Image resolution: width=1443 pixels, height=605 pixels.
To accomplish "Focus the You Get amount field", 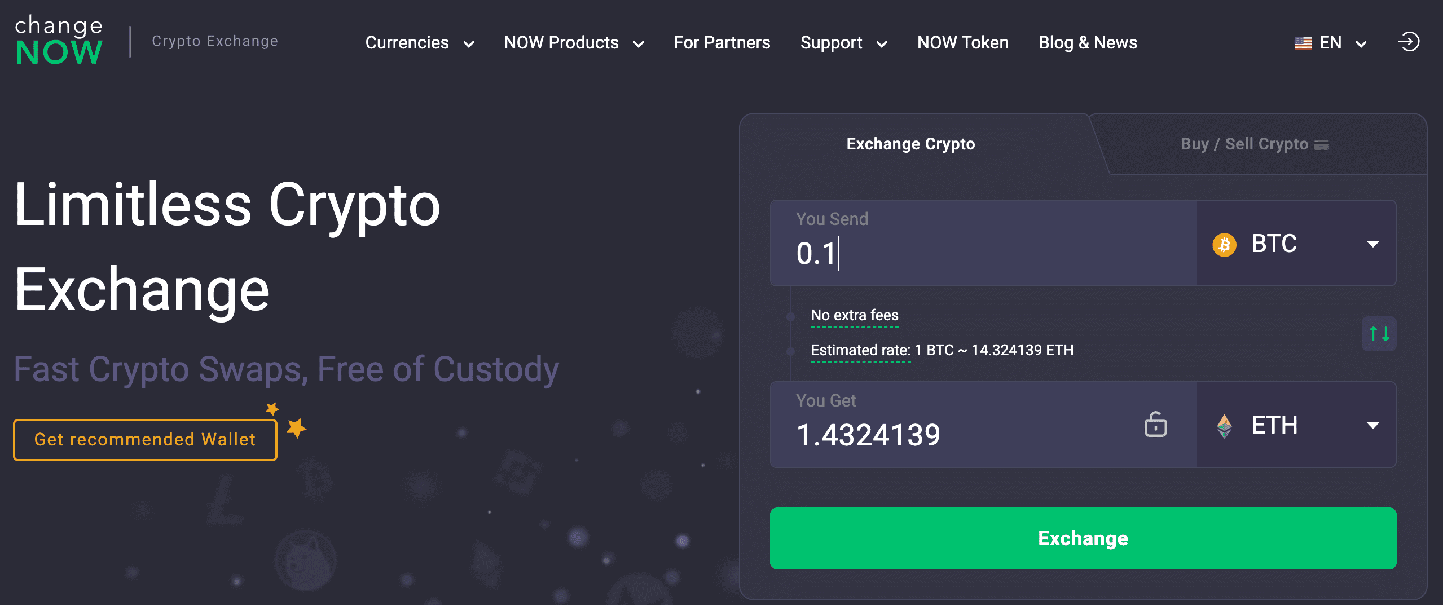I will click(983, 425).
